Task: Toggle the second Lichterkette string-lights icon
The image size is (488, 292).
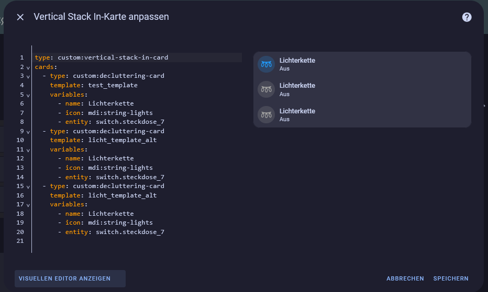Action: [x=266, y=89]
